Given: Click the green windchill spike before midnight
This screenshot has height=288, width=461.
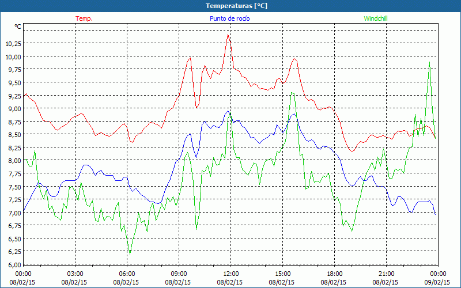Looking at the screenshot, I should pos(429,62).
